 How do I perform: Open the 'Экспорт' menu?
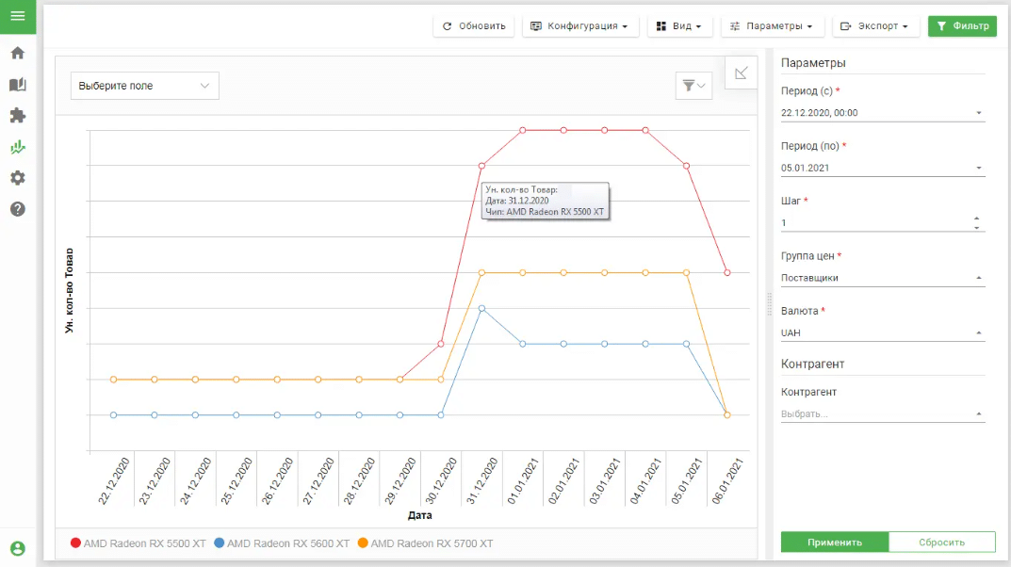(x=875, y=26)
